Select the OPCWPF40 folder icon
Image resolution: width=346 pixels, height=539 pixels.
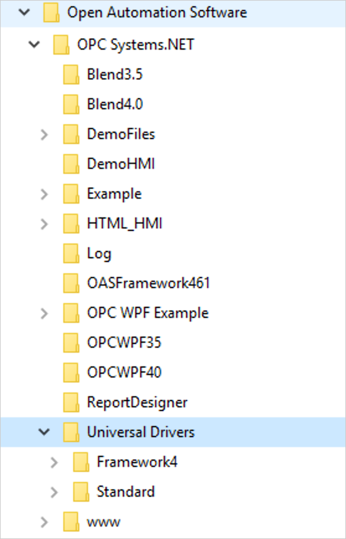click(x=71, y=373)
